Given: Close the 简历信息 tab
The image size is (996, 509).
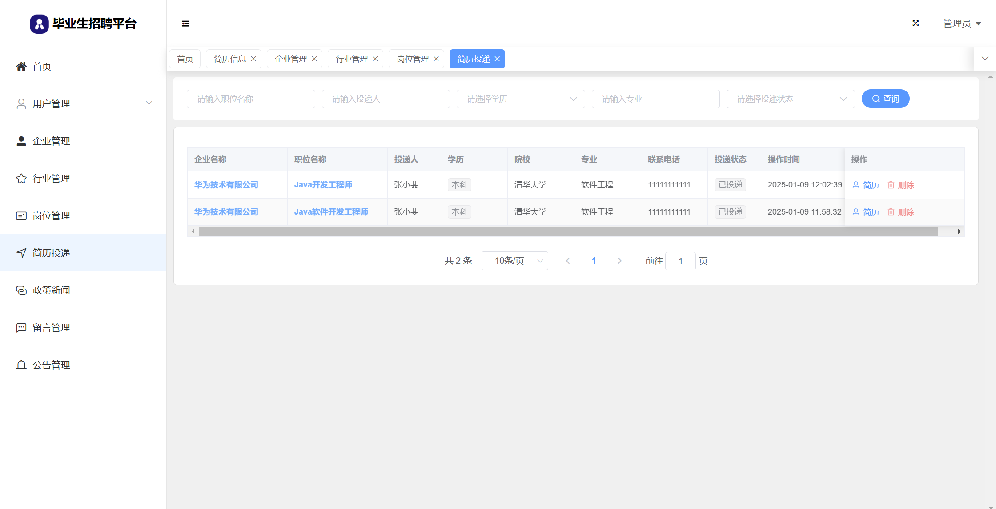Looking at the screenshot, I should [x=253, y=59].
